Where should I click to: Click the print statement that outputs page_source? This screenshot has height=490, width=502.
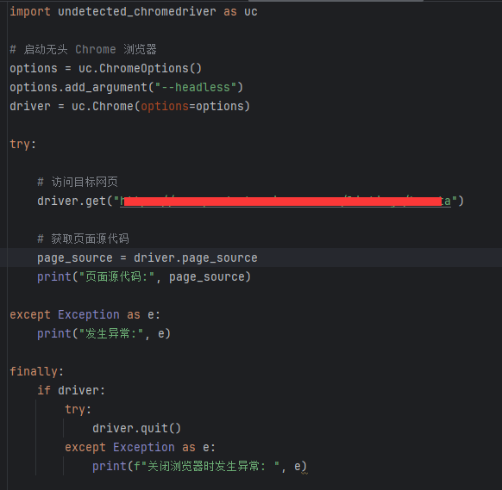coord(144,276)
